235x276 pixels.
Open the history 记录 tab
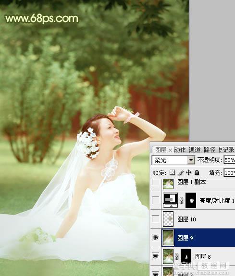click(227, 150)
